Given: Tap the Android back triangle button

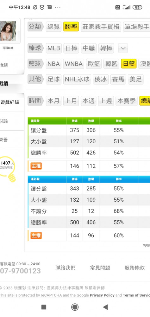Looking at the screenshot, I should (x=105, y=307).
